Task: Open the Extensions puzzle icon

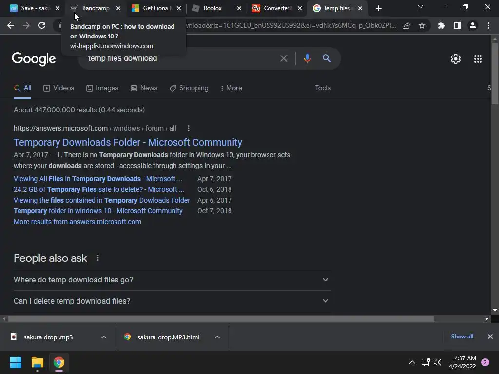Action: tap(441, 25)
